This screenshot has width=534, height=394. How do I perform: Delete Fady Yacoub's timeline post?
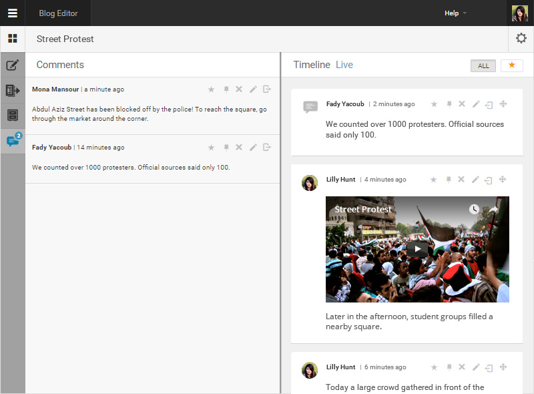461,104
